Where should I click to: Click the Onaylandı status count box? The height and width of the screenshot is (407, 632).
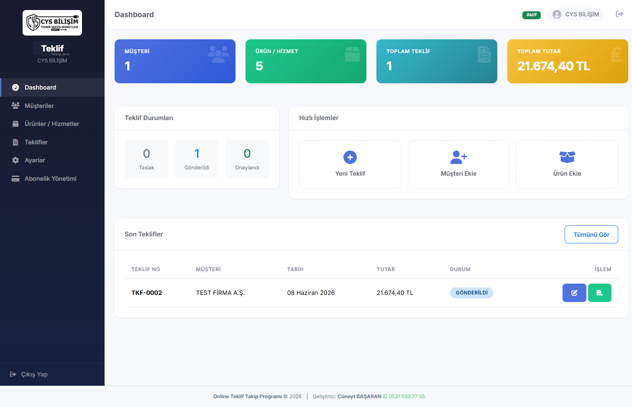point(247,159)
